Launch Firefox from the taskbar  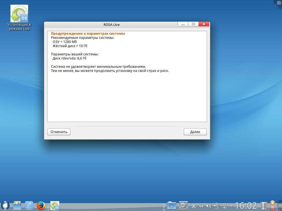click(41, 205)
